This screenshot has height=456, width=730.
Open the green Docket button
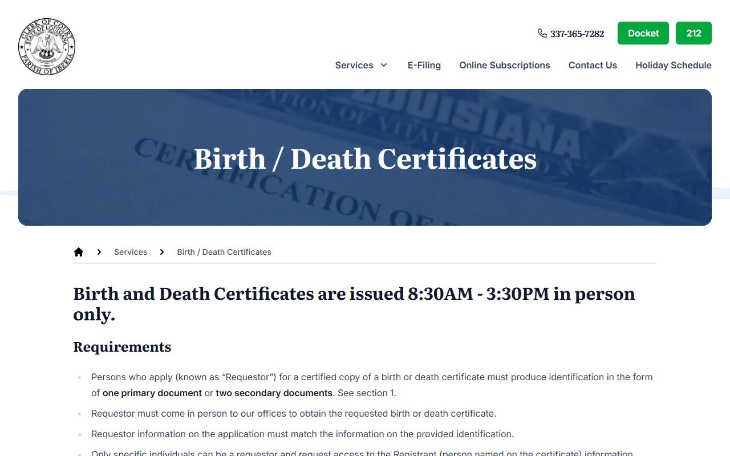(x=643, y=33)
